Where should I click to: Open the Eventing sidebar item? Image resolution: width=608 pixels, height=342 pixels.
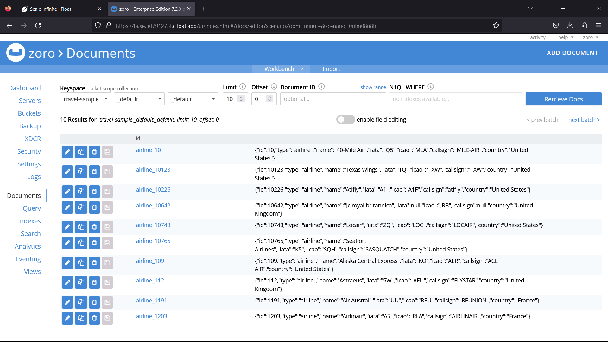[28, 259]
